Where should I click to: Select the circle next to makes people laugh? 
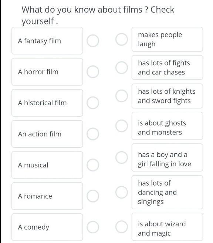coord(122,39)
